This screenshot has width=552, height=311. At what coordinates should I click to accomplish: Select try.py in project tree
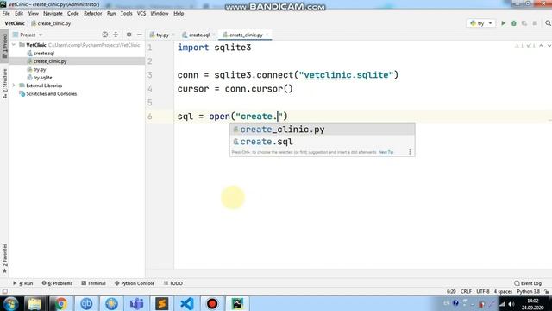pos(40,69)
